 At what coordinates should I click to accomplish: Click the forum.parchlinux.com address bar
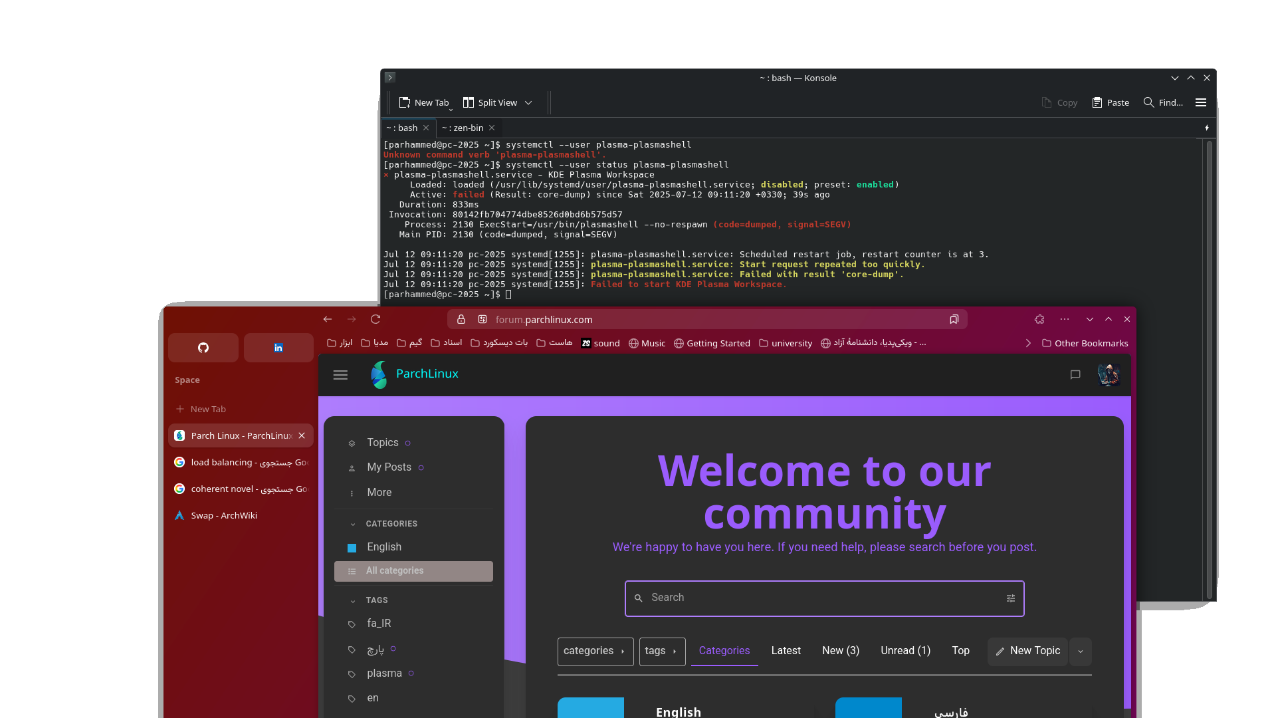point(707,319)
